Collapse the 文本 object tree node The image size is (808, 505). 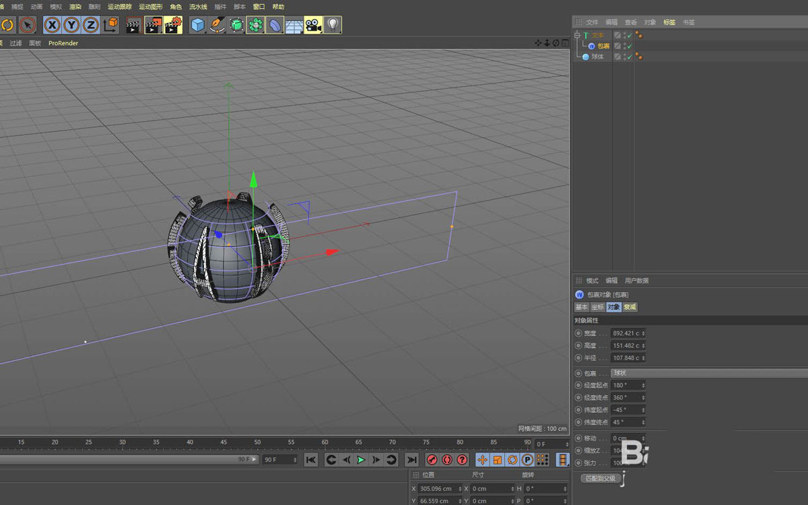577,35
